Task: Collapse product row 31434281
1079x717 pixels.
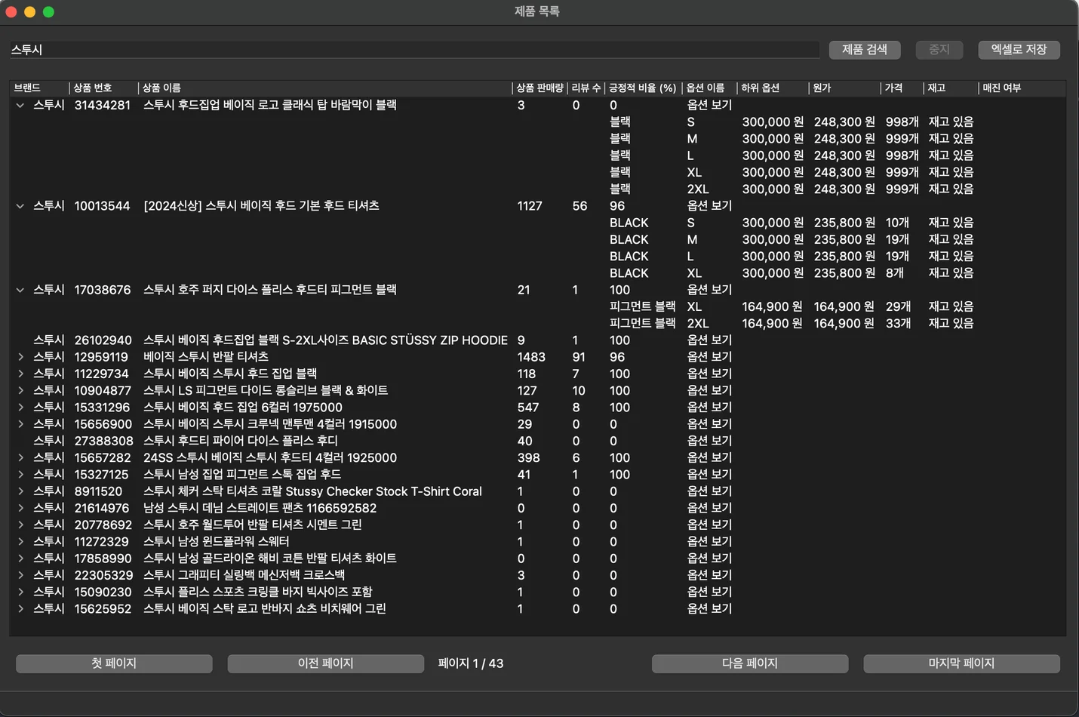Action: pyautogui.click(x=20, y=106)
